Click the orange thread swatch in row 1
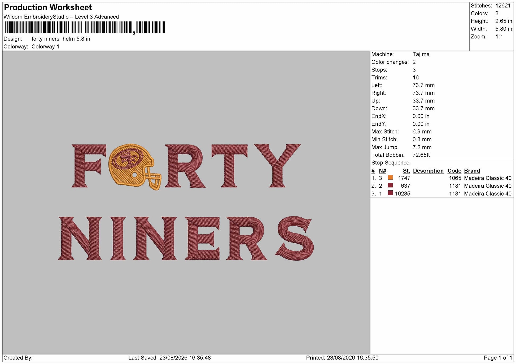 point(390,178)
